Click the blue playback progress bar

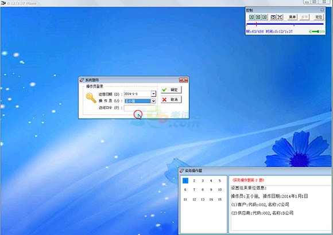[x=285, y=24]
